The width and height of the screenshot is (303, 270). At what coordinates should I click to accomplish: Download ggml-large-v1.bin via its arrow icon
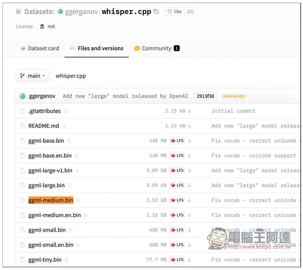[x=189, y=170]
